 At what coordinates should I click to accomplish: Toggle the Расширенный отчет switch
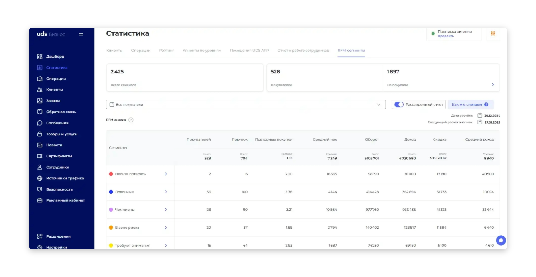pyautogui.click(x=399, y=104)
